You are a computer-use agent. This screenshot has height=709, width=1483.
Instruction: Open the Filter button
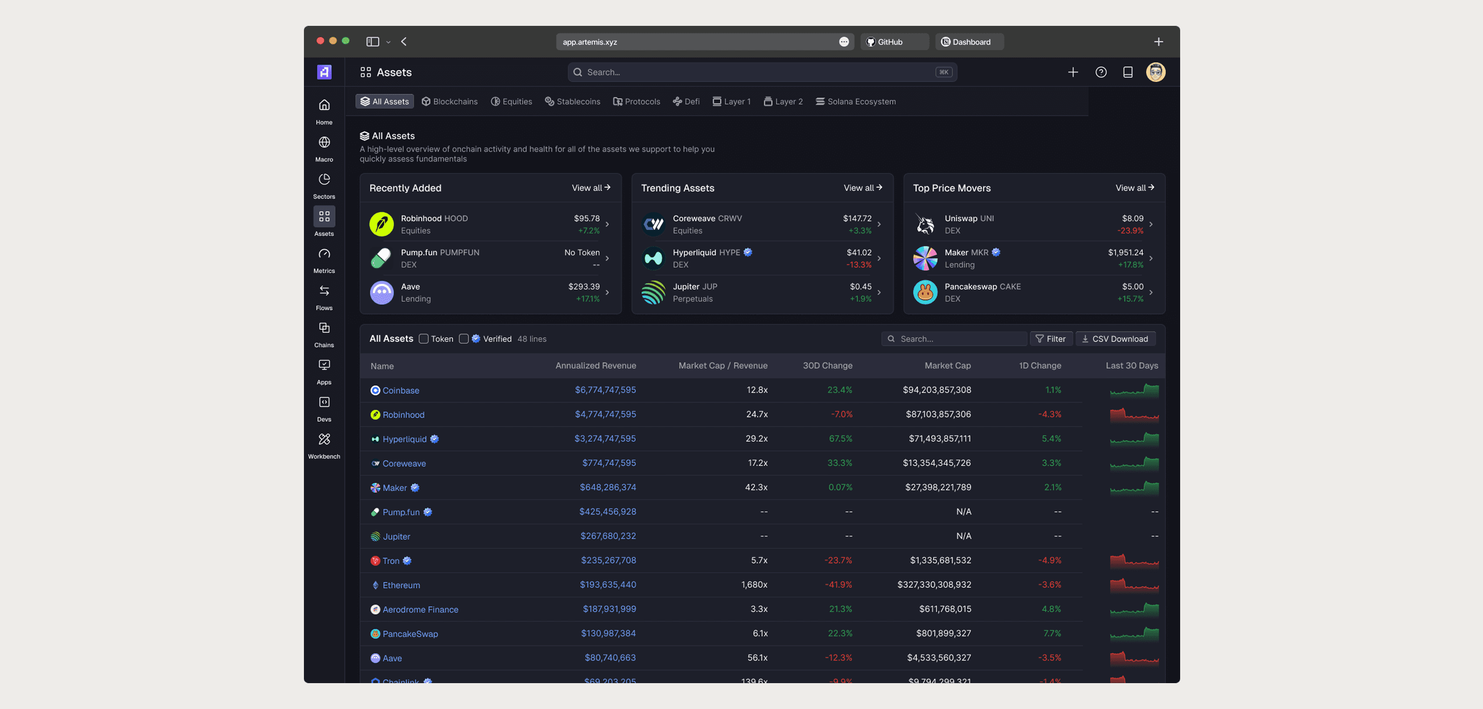click(1051, 339)
